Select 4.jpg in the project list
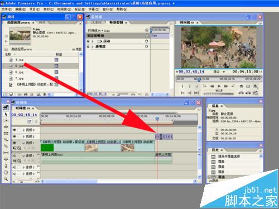 tap(20, 60)
